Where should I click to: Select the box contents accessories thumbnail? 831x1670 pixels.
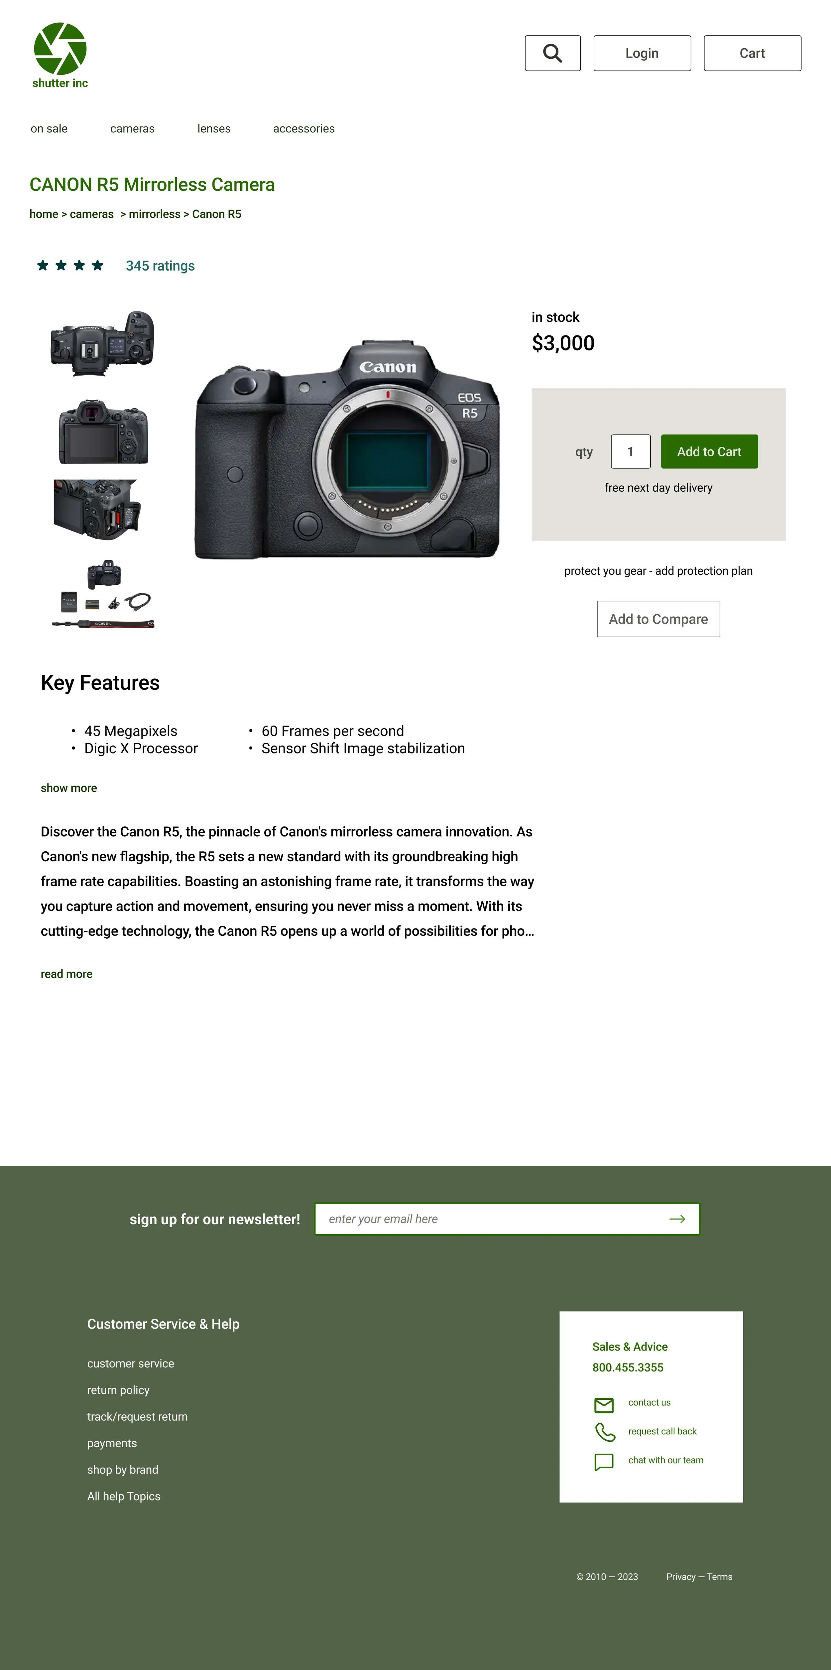point(104,594)
